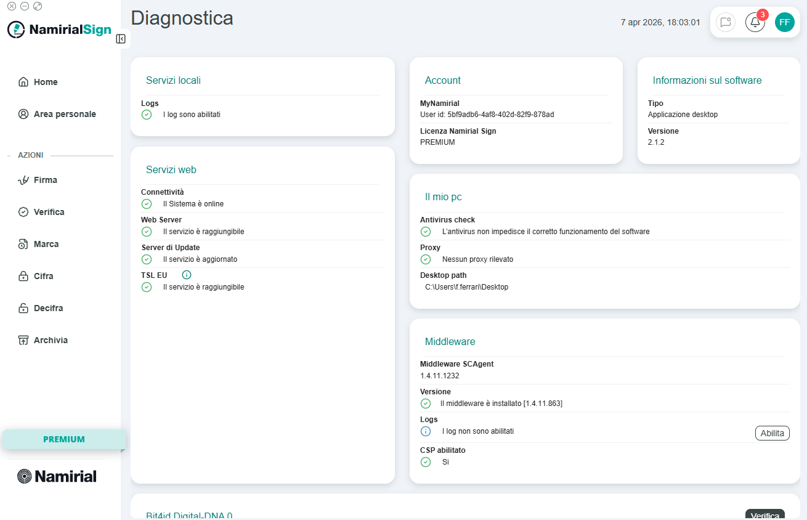Click 'I log sono abilitati' text

pos(192,115)
